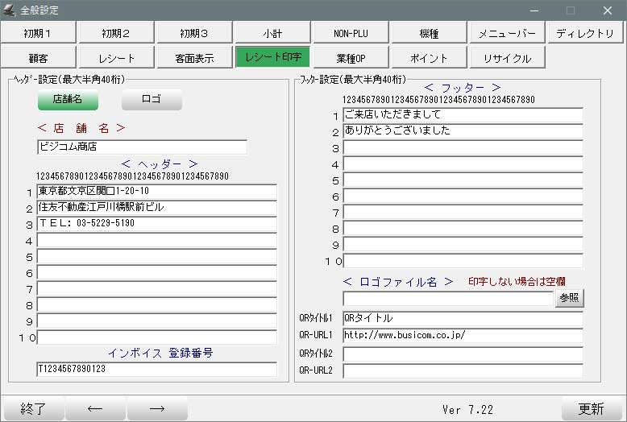Image resolution: width=627 pixels, height=422 pixels.
Task: Open the メニューバー tab
Action: pos(506,33)
